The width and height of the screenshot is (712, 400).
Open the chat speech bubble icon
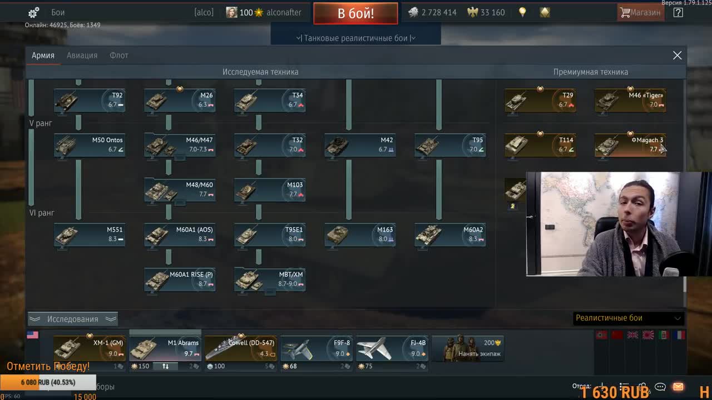660,387
